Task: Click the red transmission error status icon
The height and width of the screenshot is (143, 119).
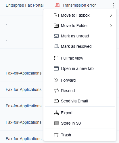Action: (58, 5)
